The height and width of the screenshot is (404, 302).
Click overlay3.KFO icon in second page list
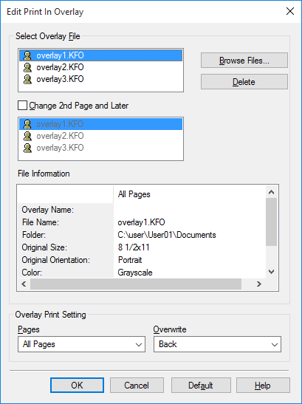click(x=27, y=148)
